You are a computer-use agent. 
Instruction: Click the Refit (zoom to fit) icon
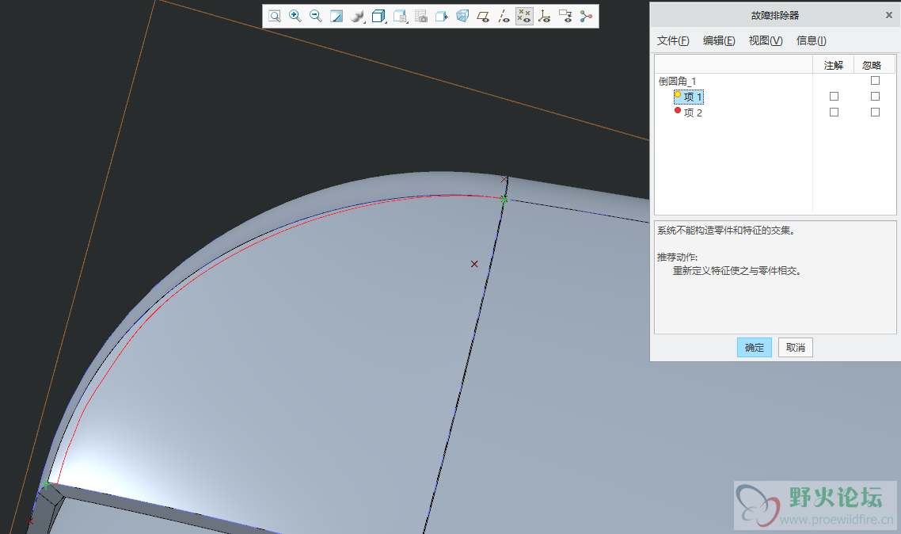pos(275,16)
